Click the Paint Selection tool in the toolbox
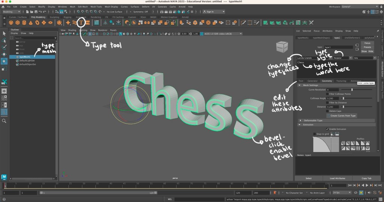 click(4, 48)
